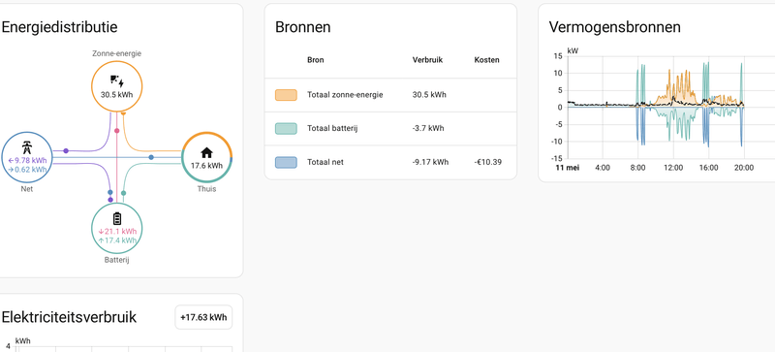Click the Kosten column header
This screenshot has width=775, height=352.
click(x=487, y=60)
